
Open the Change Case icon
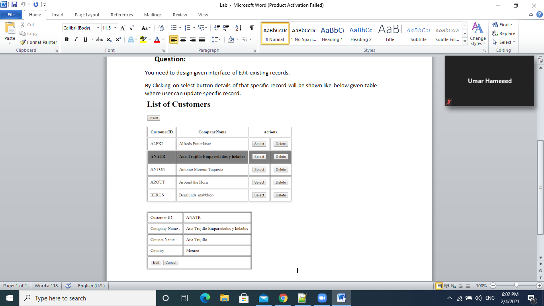(145, 28)
